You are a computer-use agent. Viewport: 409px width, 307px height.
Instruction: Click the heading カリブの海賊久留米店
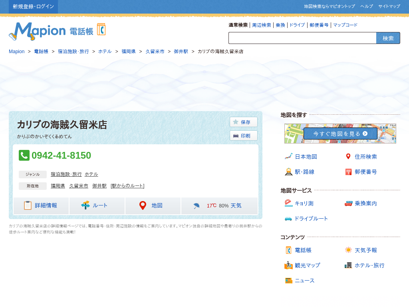coord(62,125)
